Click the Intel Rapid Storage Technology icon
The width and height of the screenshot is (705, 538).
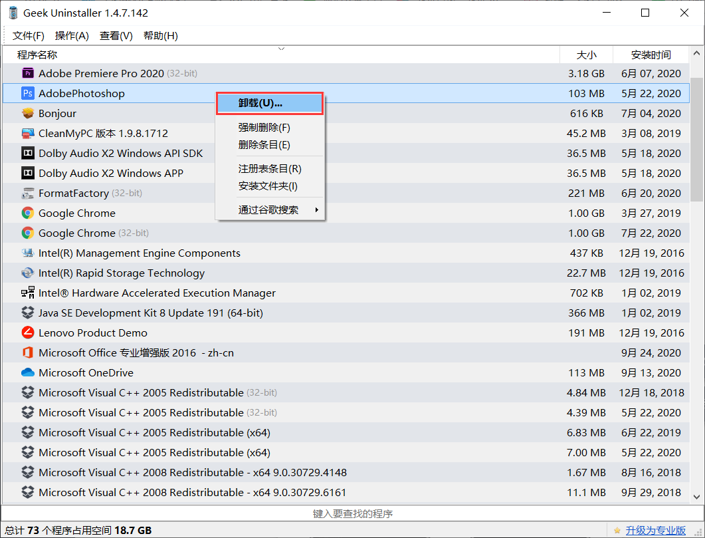(x=28, y=273)
